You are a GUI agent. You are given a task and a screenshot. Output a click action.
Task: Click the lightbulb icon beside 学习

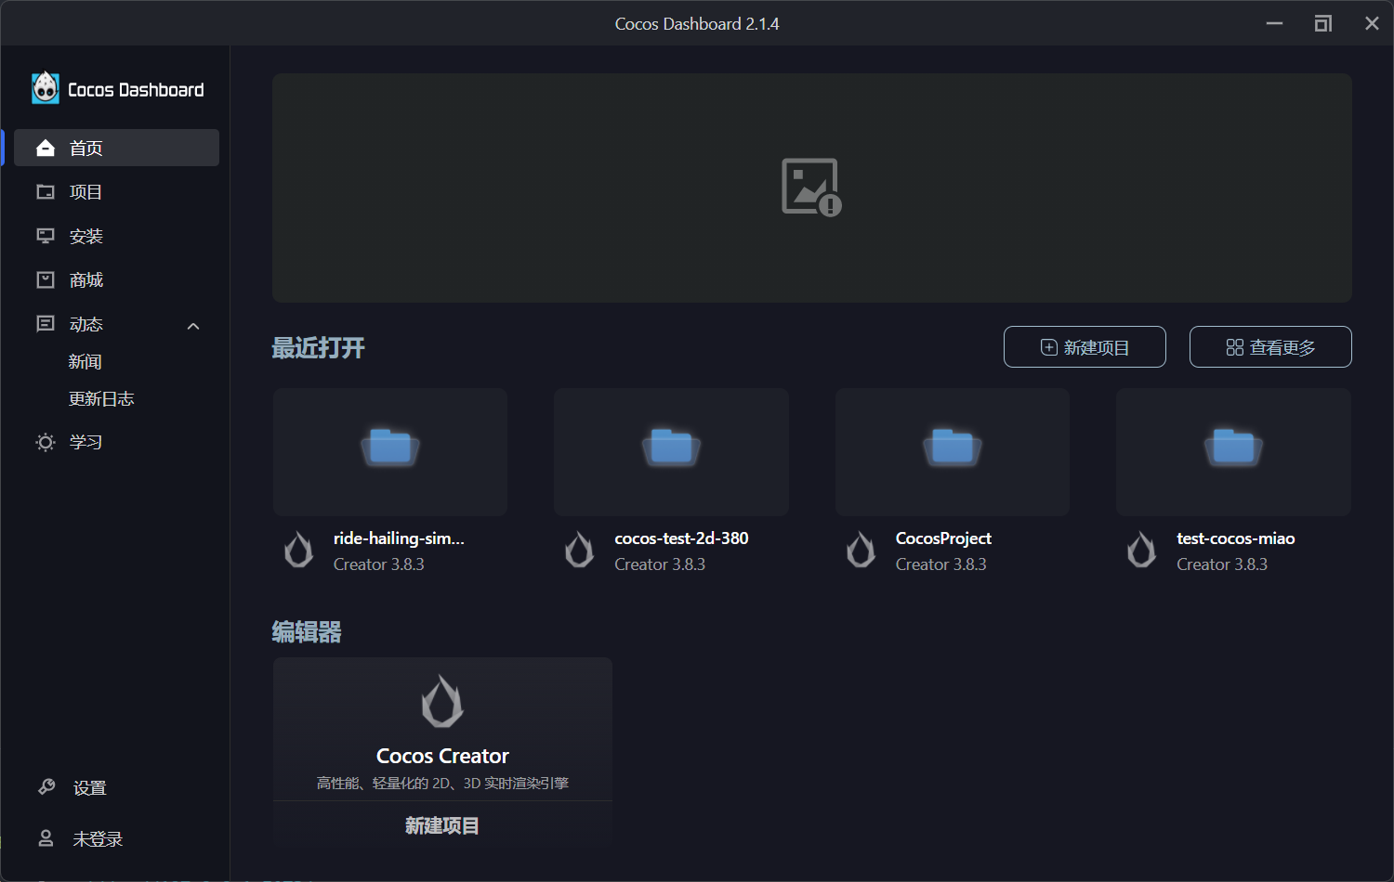point(46,442)
